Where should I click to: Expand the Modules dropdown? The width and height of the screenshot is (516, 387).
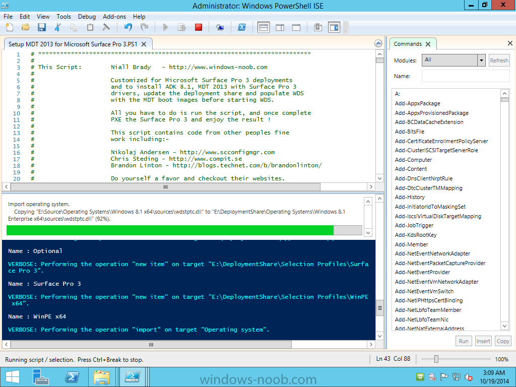pyautogui.click(x=481, y=60)
